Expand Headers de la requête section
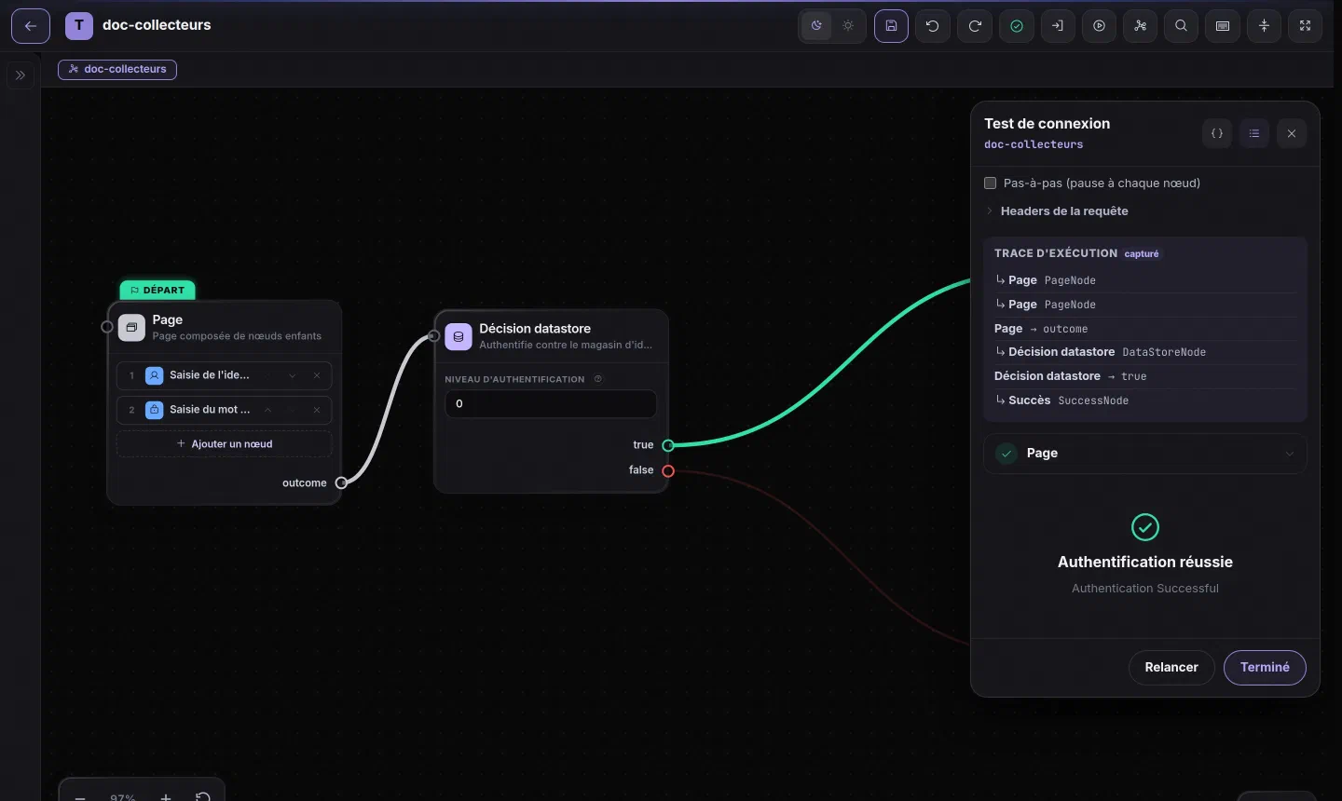 point(1056,211)
